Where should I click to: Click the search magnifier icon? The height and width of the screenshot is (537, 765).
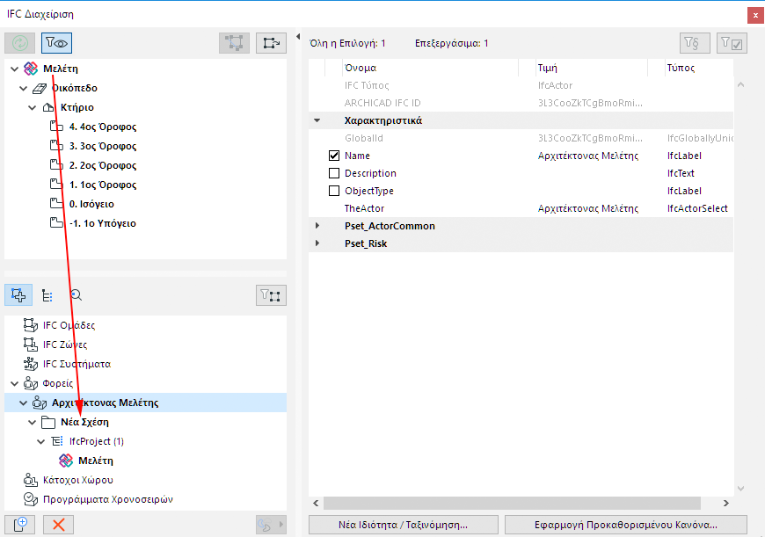point(76,295)
